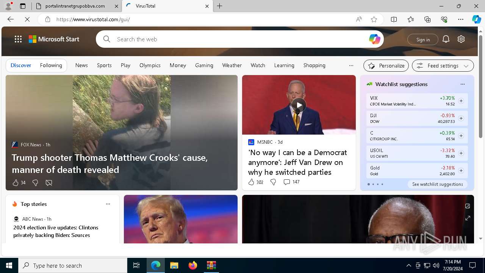This screenshot has height=273, width=485.
Task: Open Windows action center notifications
Action: pyautogui.click(x=473, y=265)
